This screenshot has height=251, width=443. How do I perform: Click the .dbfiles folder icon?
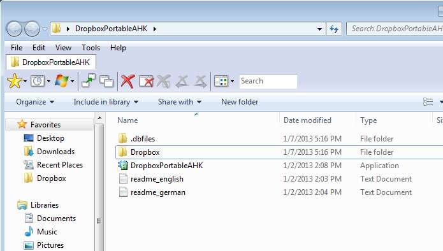(122, 139)
